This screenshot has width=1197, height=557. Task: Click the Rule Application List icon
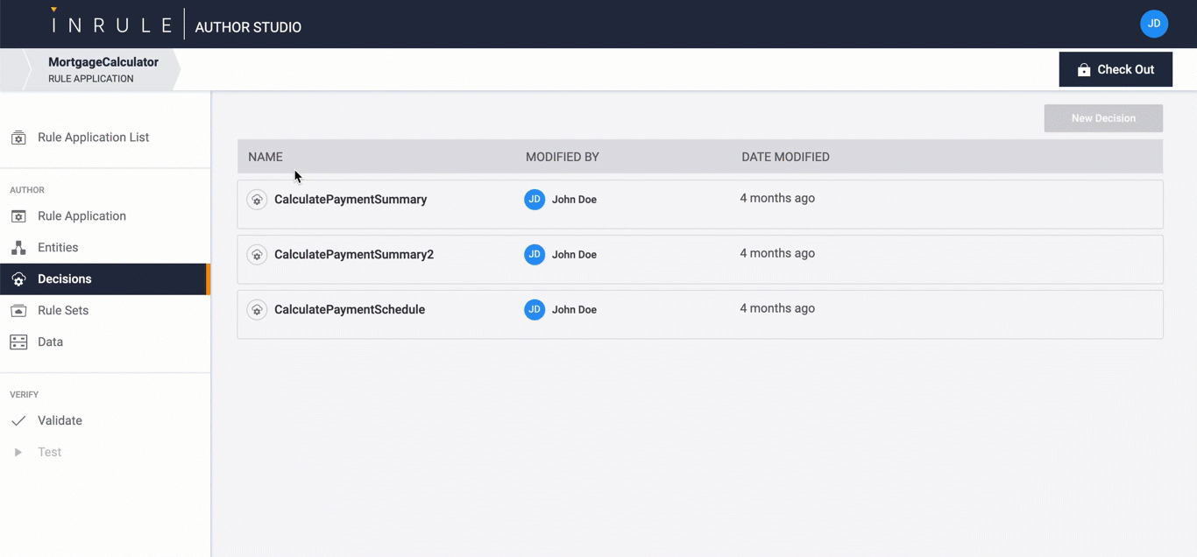click(x=18, y=137)
